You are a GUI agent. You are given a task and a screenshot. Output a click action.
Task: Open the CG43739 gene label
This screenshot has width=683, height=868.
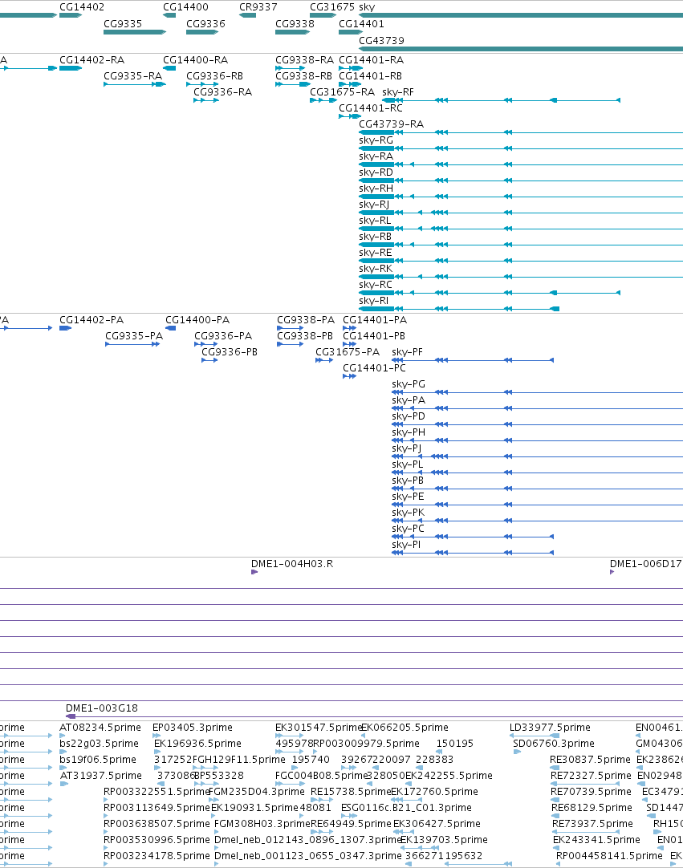coord(382,40)
